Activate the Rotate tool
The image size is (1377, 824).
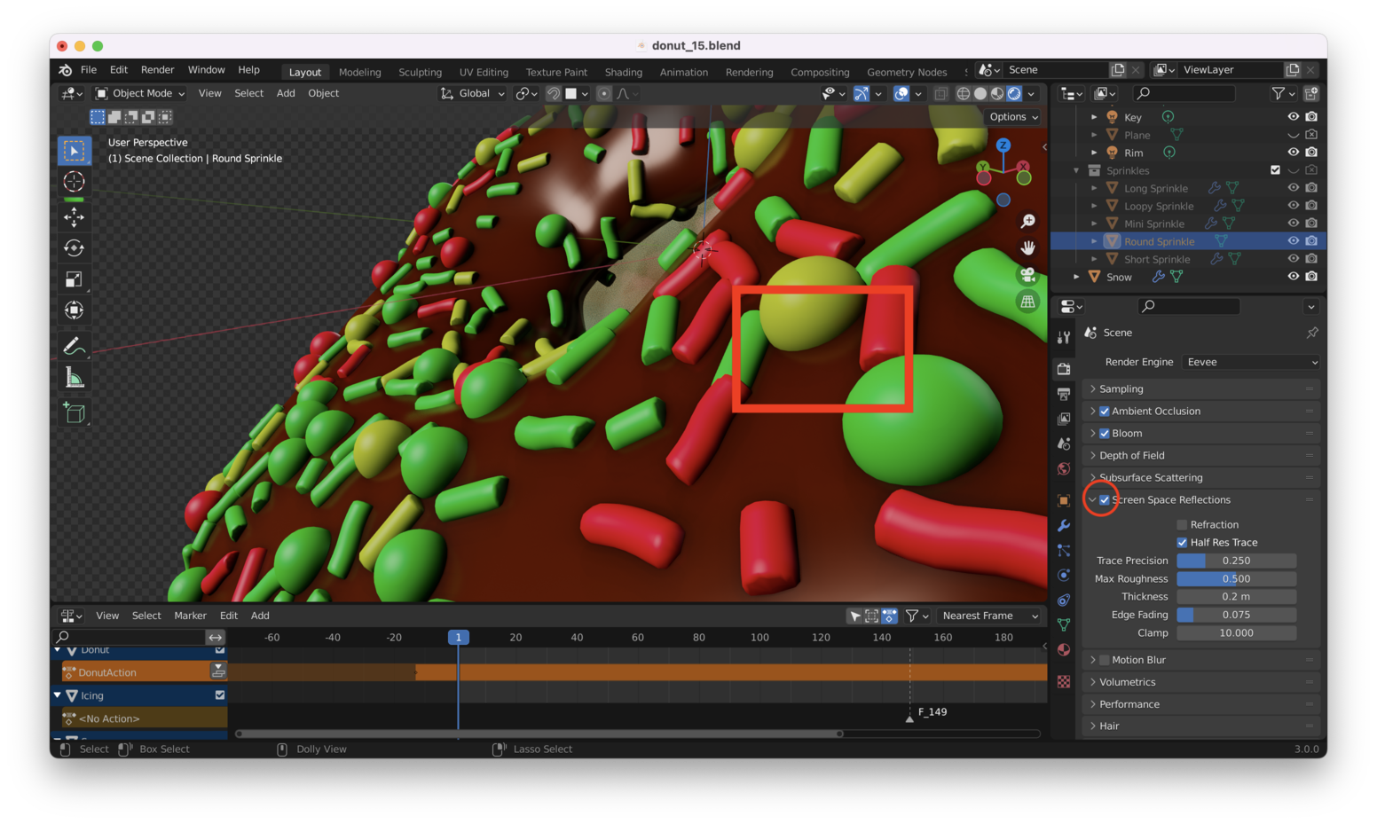(x=74, y=247)
